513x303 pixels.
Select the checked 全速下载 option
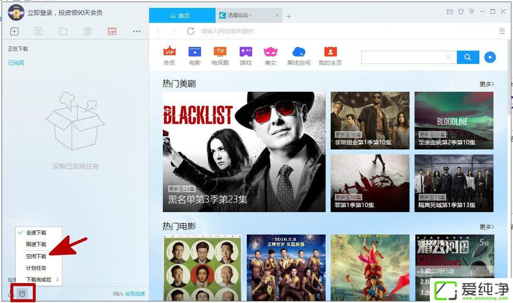point(36,233)
